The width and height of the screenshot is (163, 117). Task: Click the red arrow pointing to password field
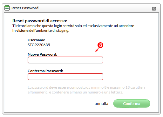click(98, 50)
